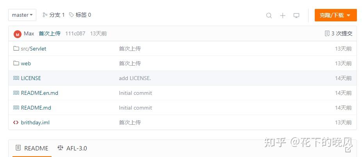Viewport: 362px width, 157px height.
Task: Open the 分支 1 branches link
Action: 53,15
